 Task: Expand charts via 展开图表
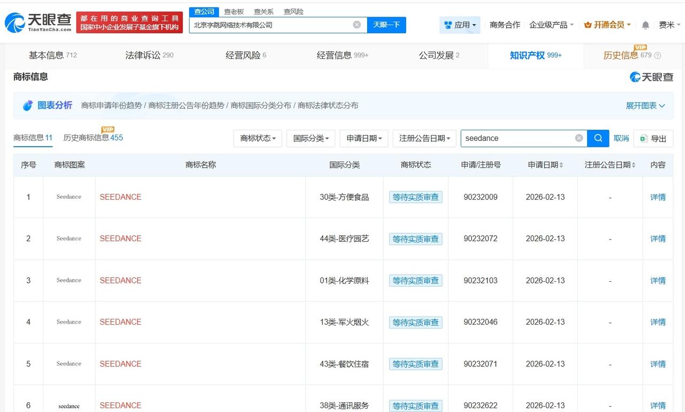645,106
